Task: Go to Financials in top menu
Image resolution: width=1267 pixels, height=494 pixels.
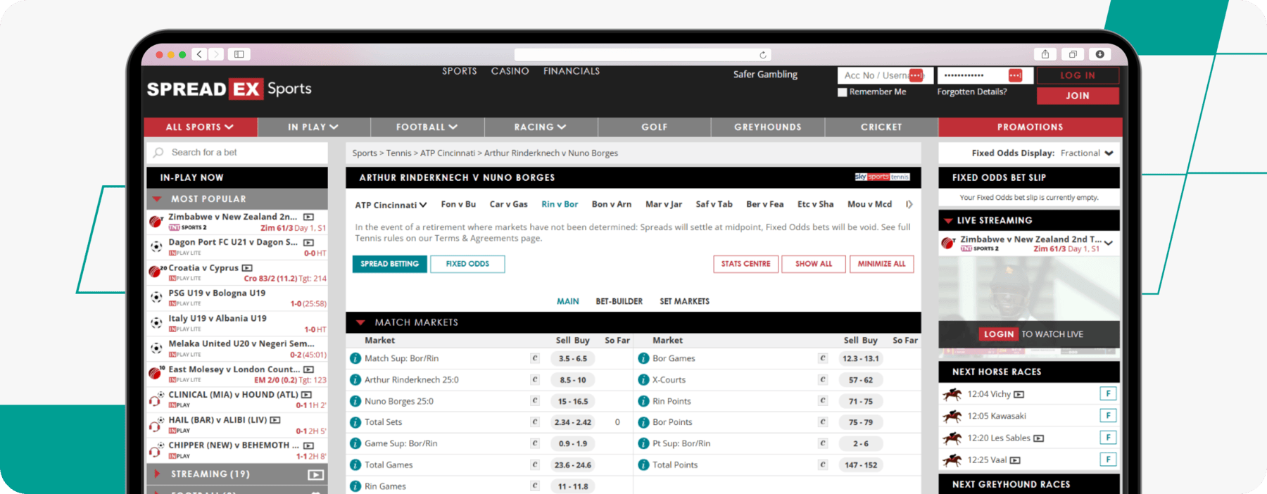Action: point(572,71)
